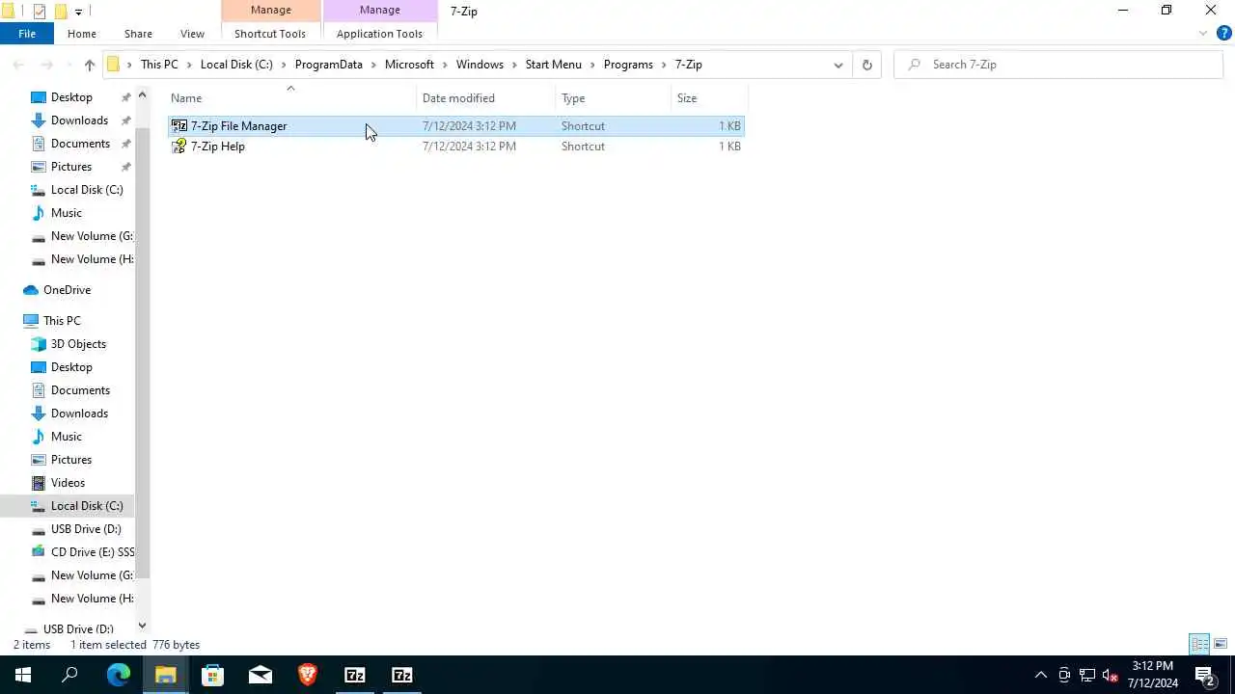This screenshot has height=694, width=1235.
Task: Navigate to Windows in address path
Action: point(480,65)
